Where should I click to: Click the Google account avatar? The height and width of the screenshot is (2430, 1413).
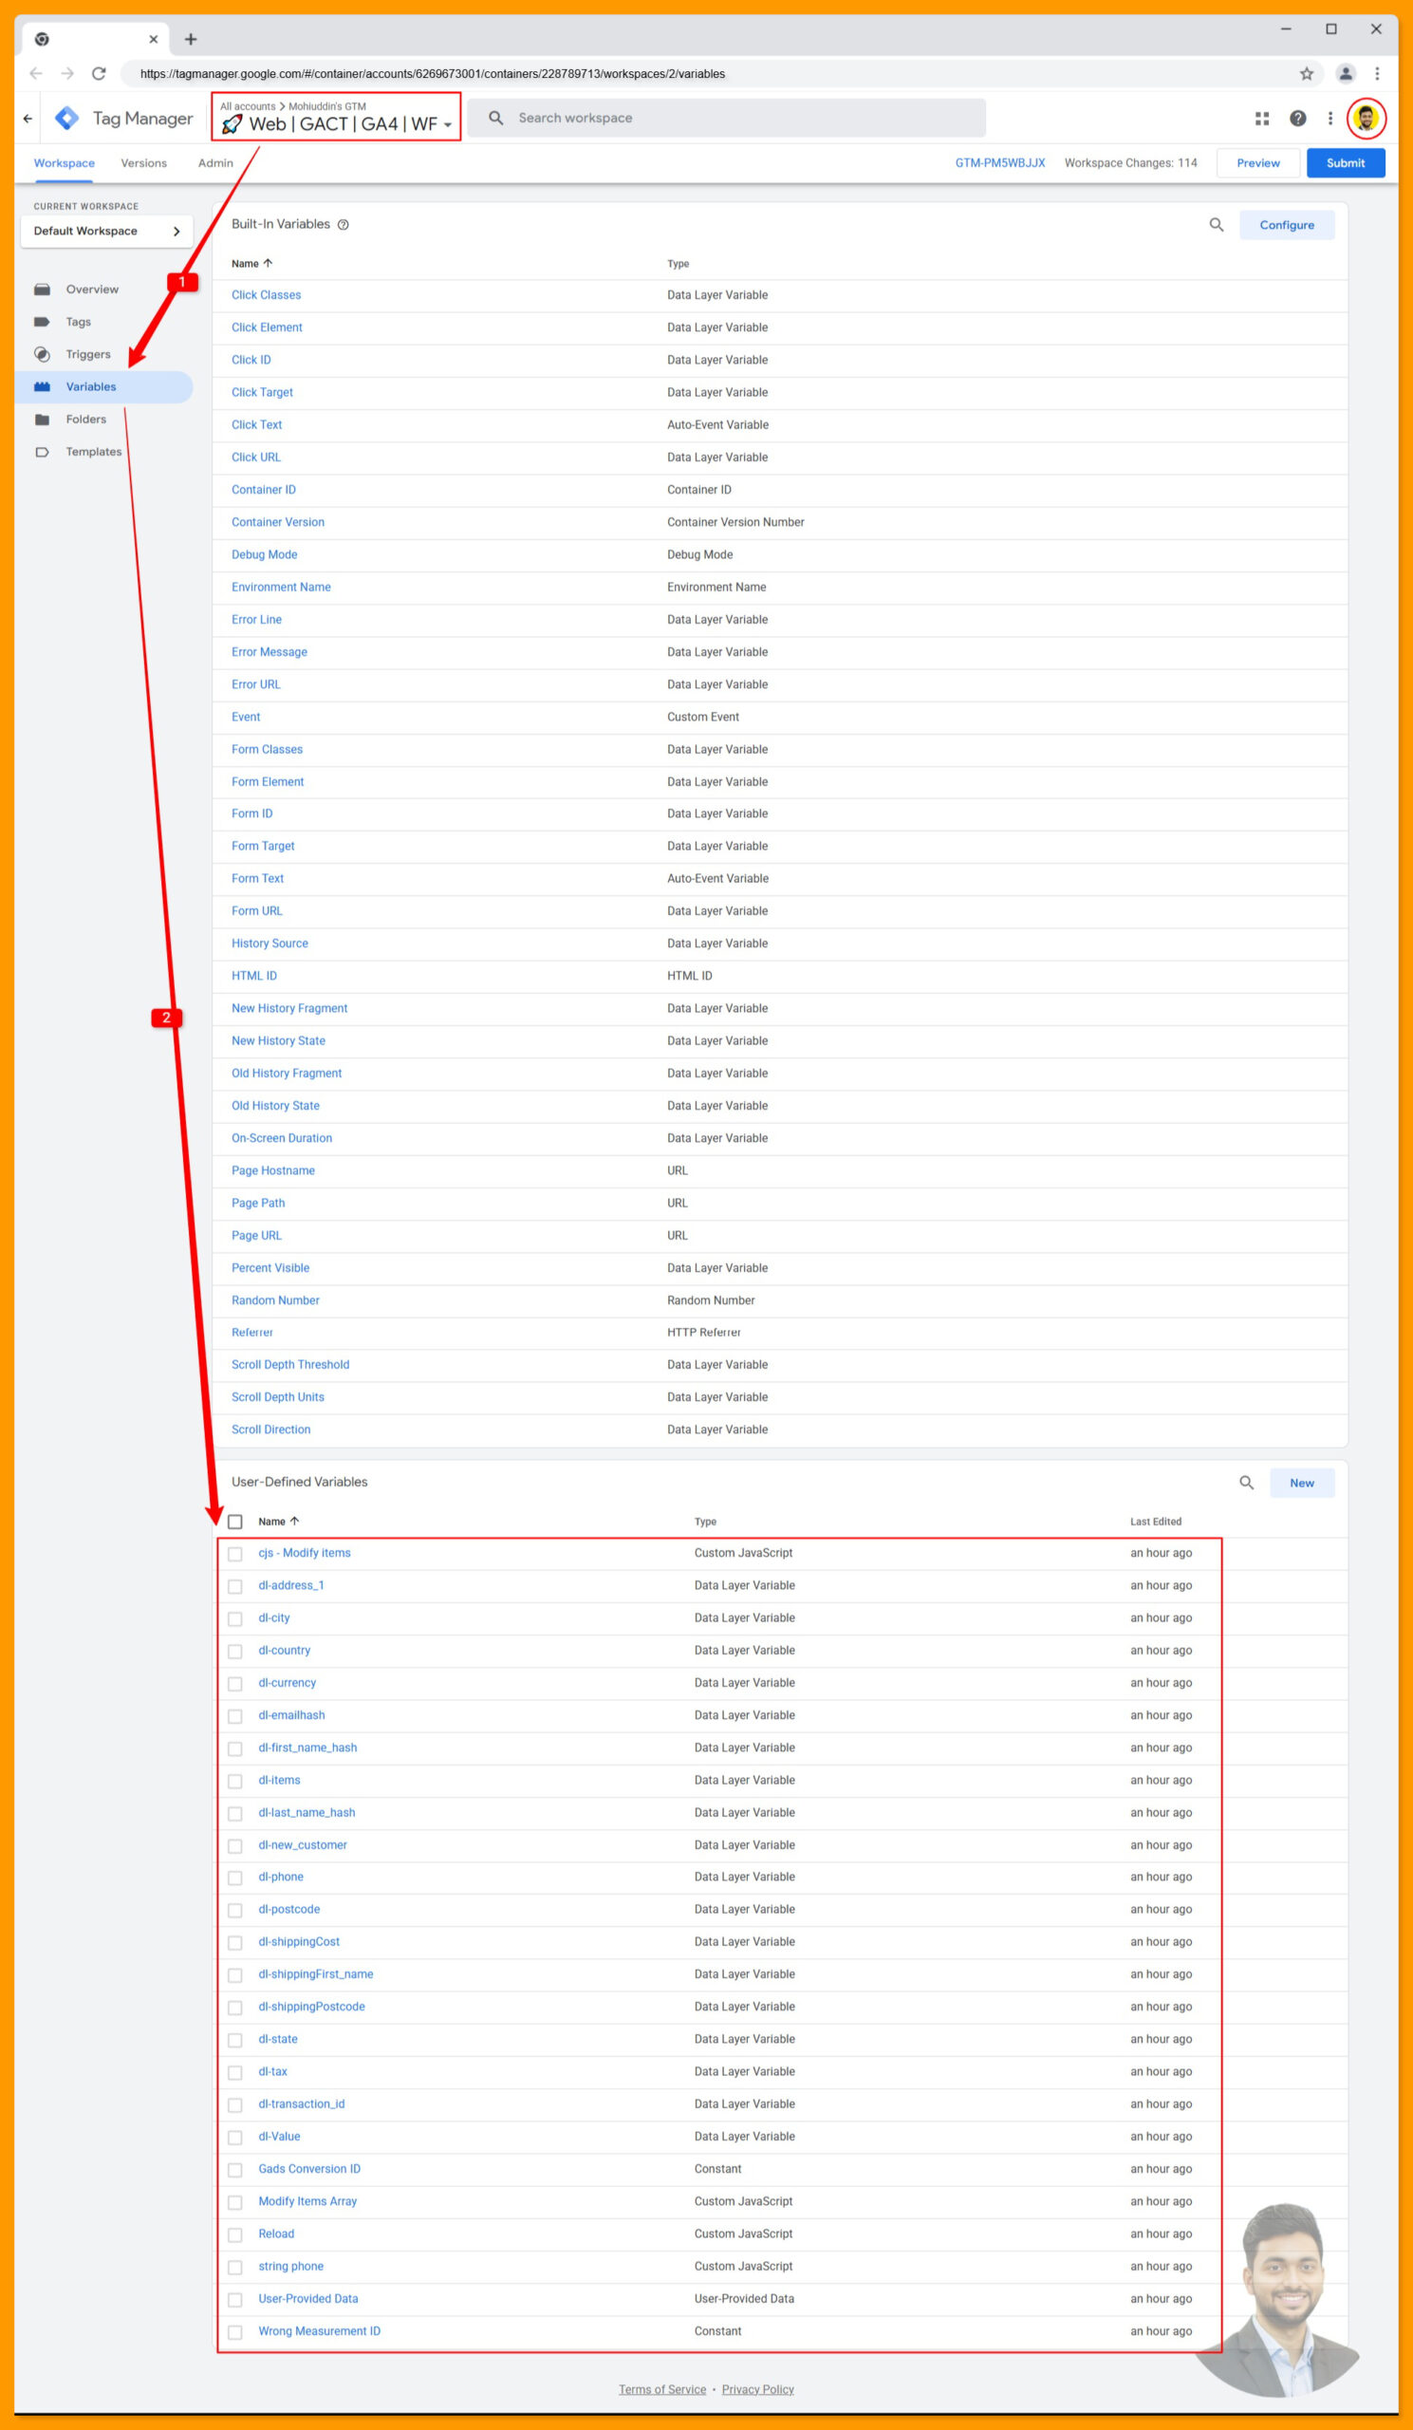pyautogui.click(x=1366, y=119)
